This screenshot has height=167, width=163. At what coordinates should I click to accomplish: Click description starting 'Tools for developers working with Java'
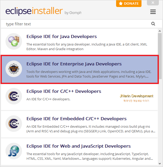pyautogui.click(x=89, y=74)
